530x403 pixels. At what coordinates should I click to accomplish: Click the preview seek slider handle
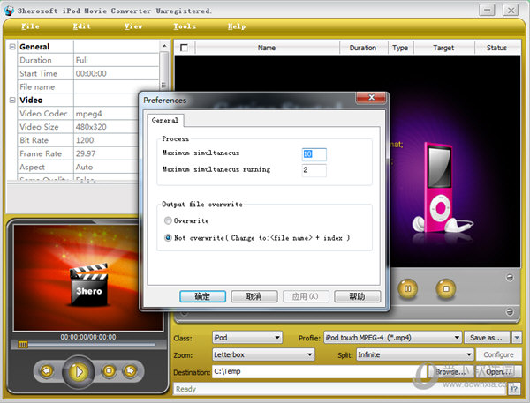[23, 345]
